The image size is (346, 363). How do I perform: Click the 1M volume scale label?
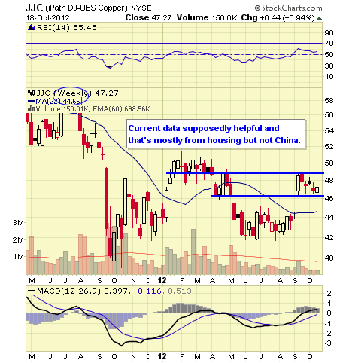coord(19,257)
